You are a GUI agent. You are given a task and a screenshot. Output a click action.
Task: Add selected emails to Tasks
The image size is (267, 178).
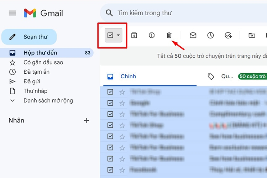[228, 35]
